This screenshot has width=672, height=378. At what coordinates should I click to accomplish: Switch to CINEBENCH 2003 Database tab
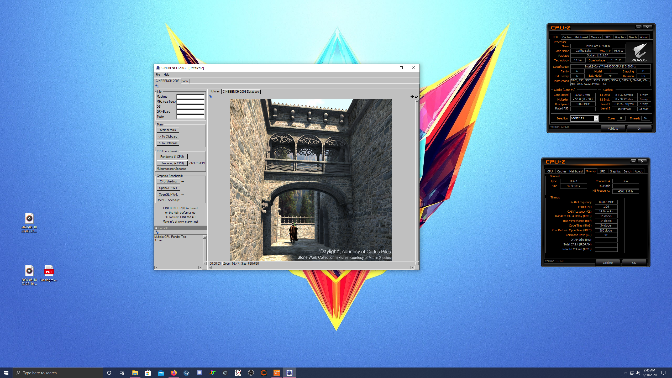click(241, 92)
